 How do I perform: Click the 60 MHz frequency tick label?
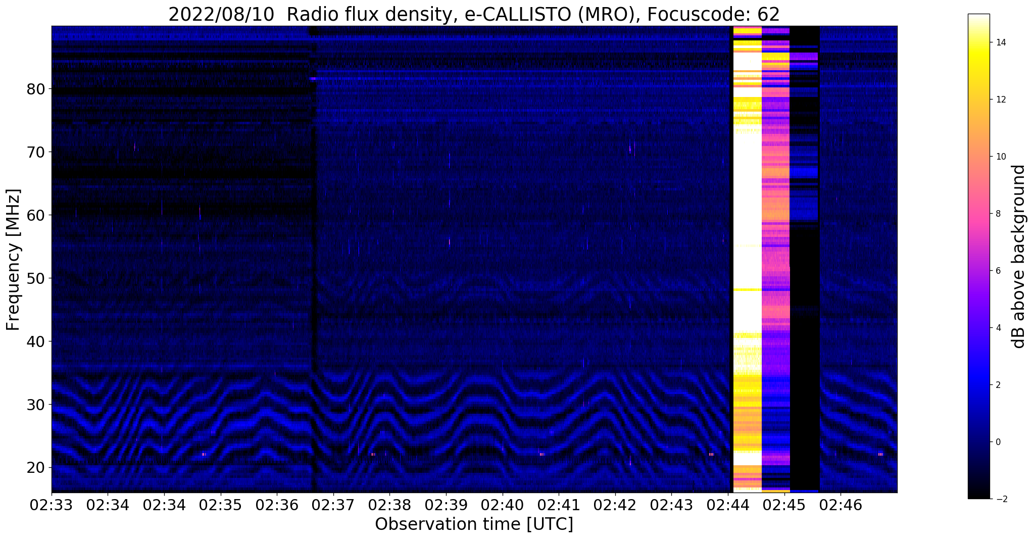[x=36, y=215]
